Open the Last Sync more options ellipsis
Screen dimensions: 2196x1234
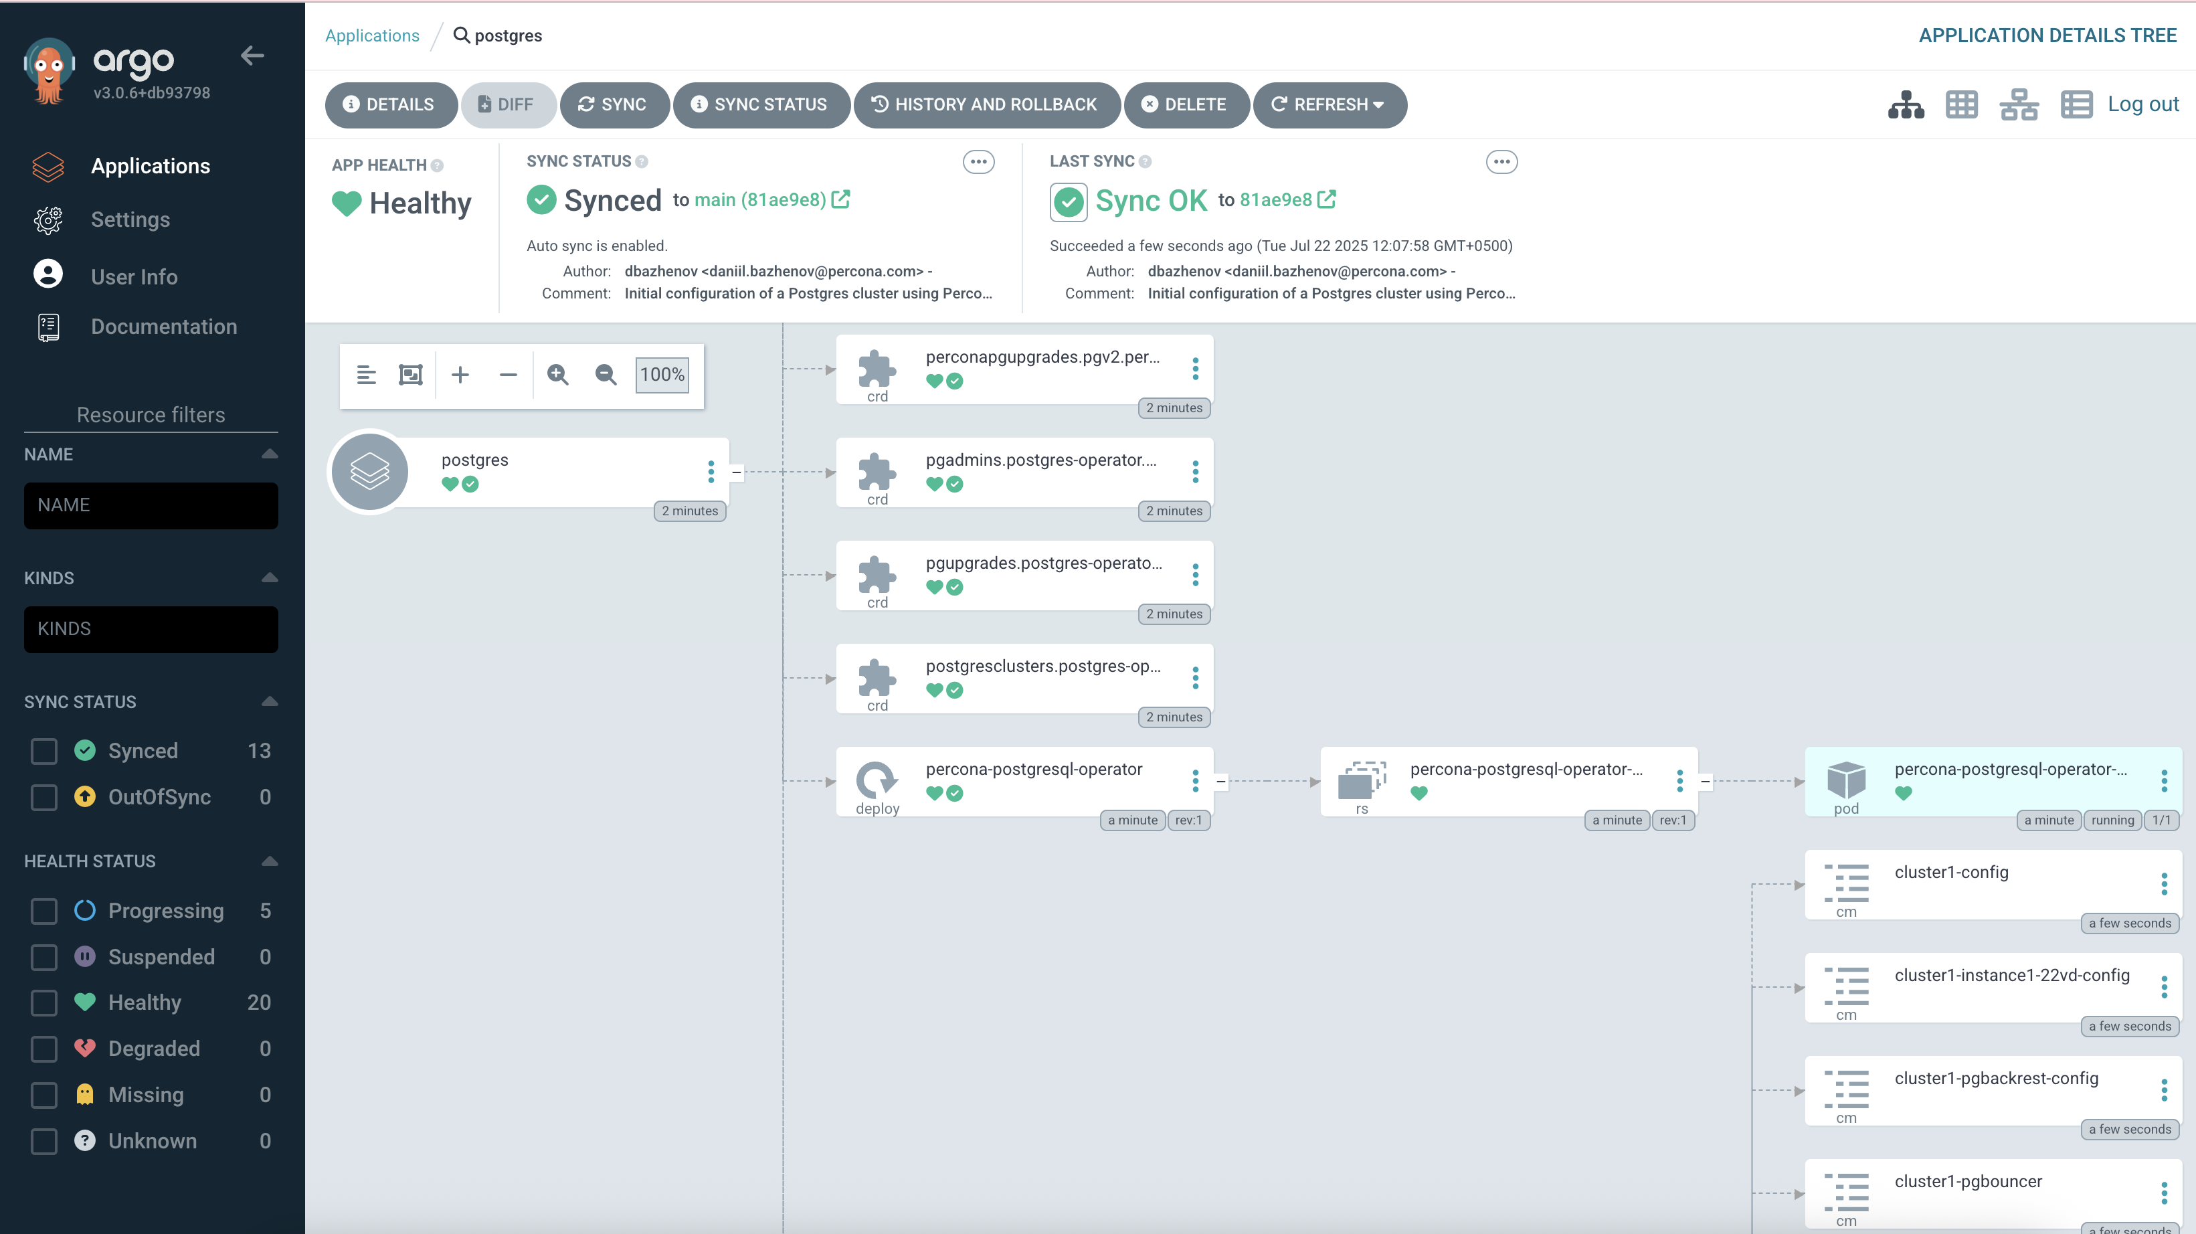click(1501, 161)
